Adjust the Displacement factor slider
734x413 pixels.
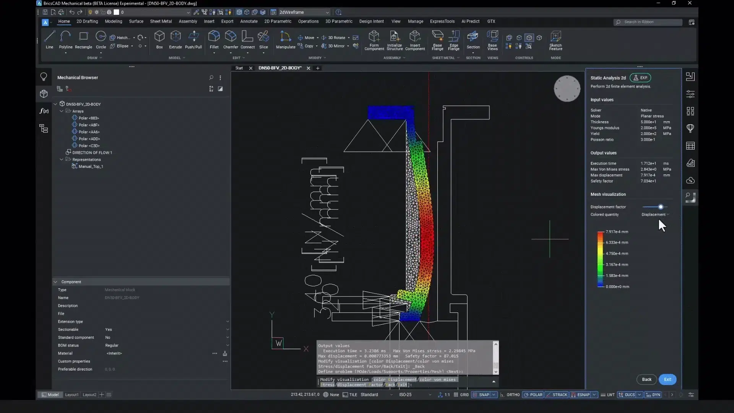(661, 207)
